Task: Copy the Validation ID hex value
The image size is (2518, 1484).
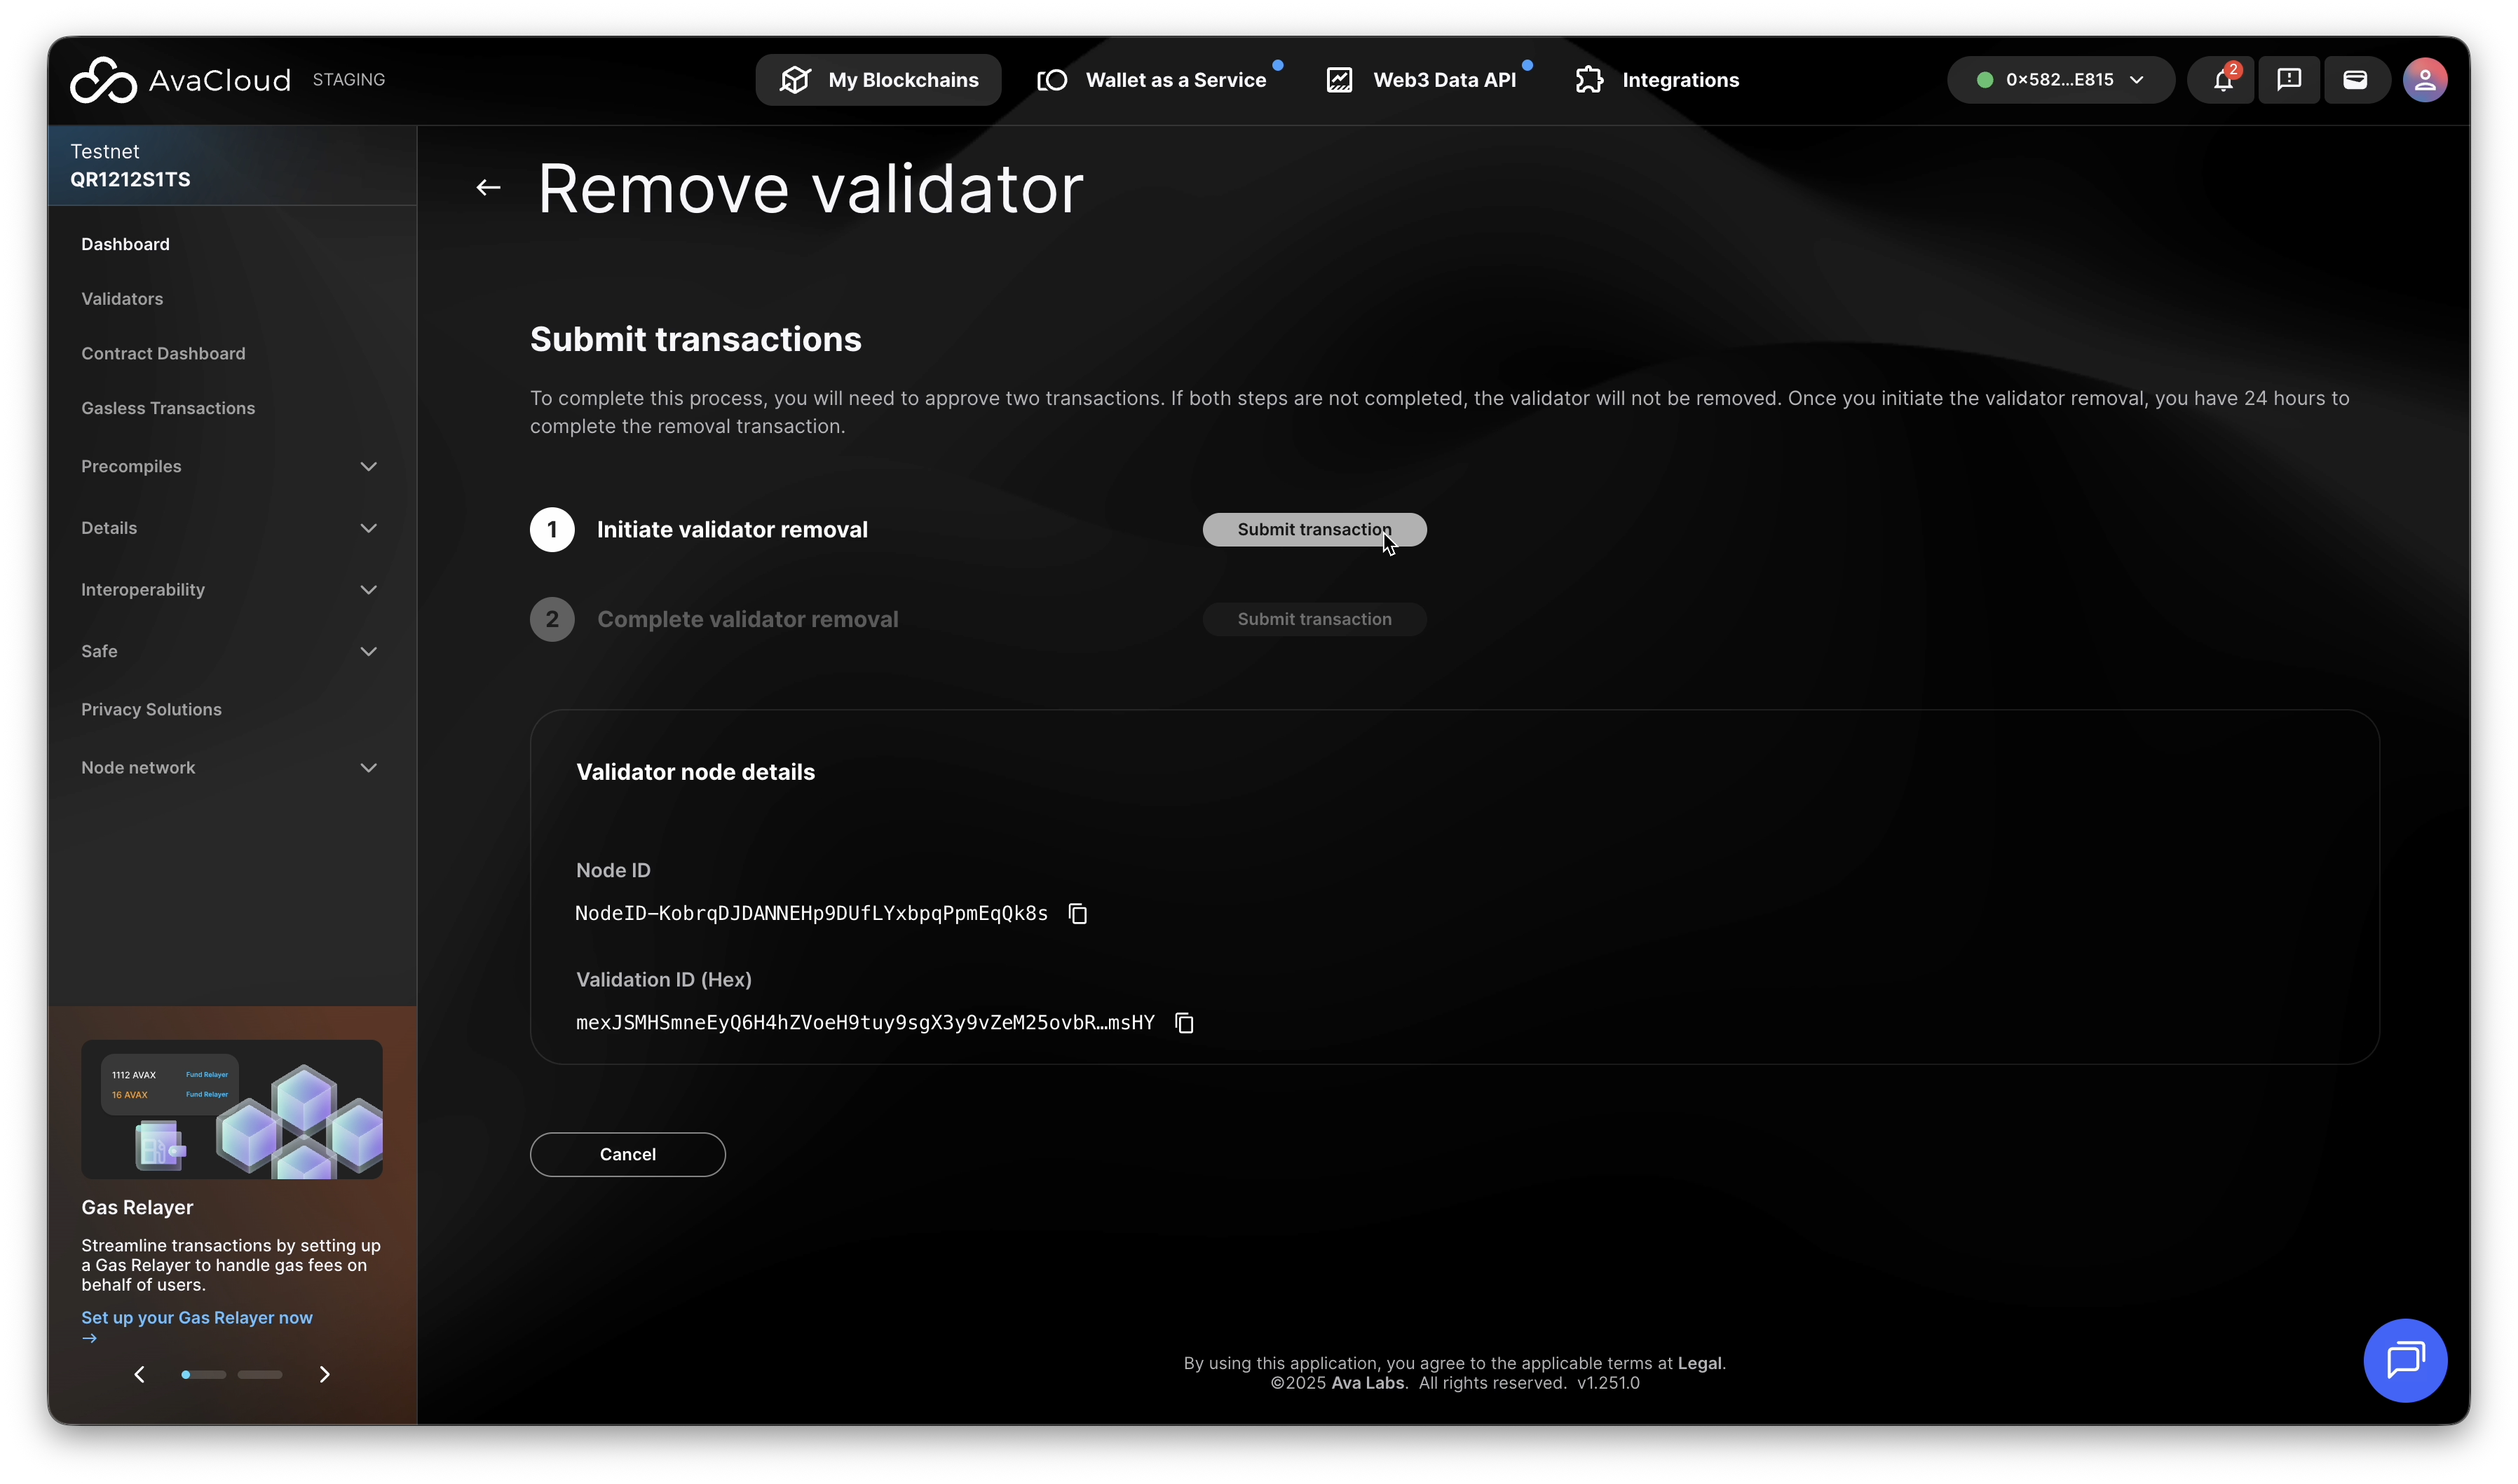Action: (x=1185, y=1023)
